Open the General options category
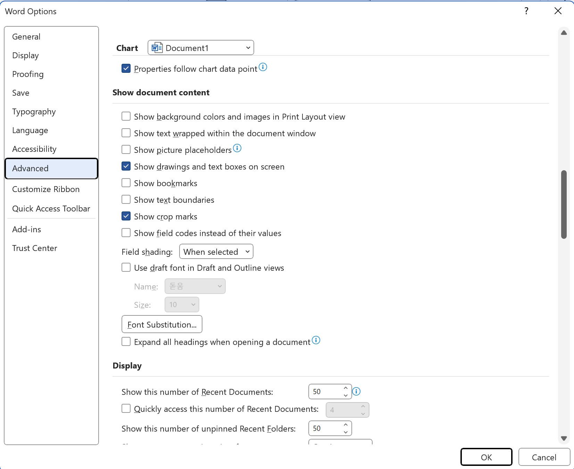 pos(51,37)
